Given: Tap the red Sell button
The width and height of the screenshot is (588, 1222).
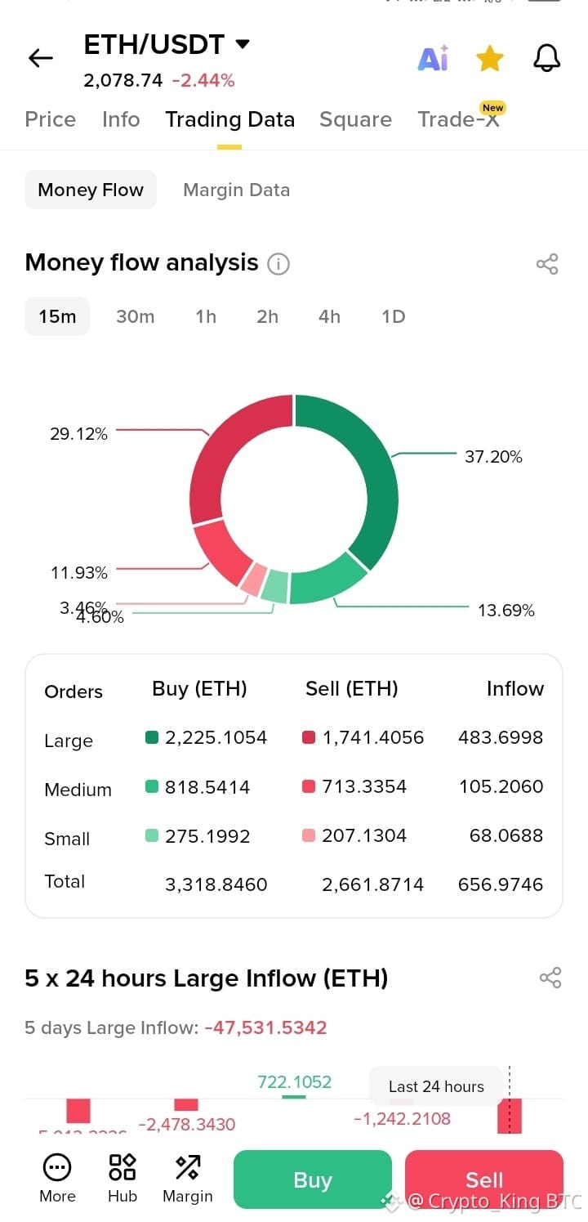Looking at the screenshot, I should point(484,1179).
